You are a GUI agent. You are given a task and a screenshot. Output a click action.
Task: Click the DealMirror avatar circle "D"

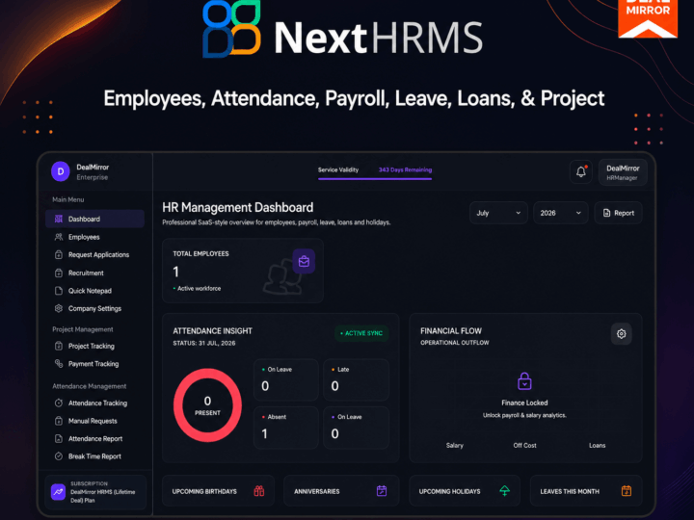(60, 171)
